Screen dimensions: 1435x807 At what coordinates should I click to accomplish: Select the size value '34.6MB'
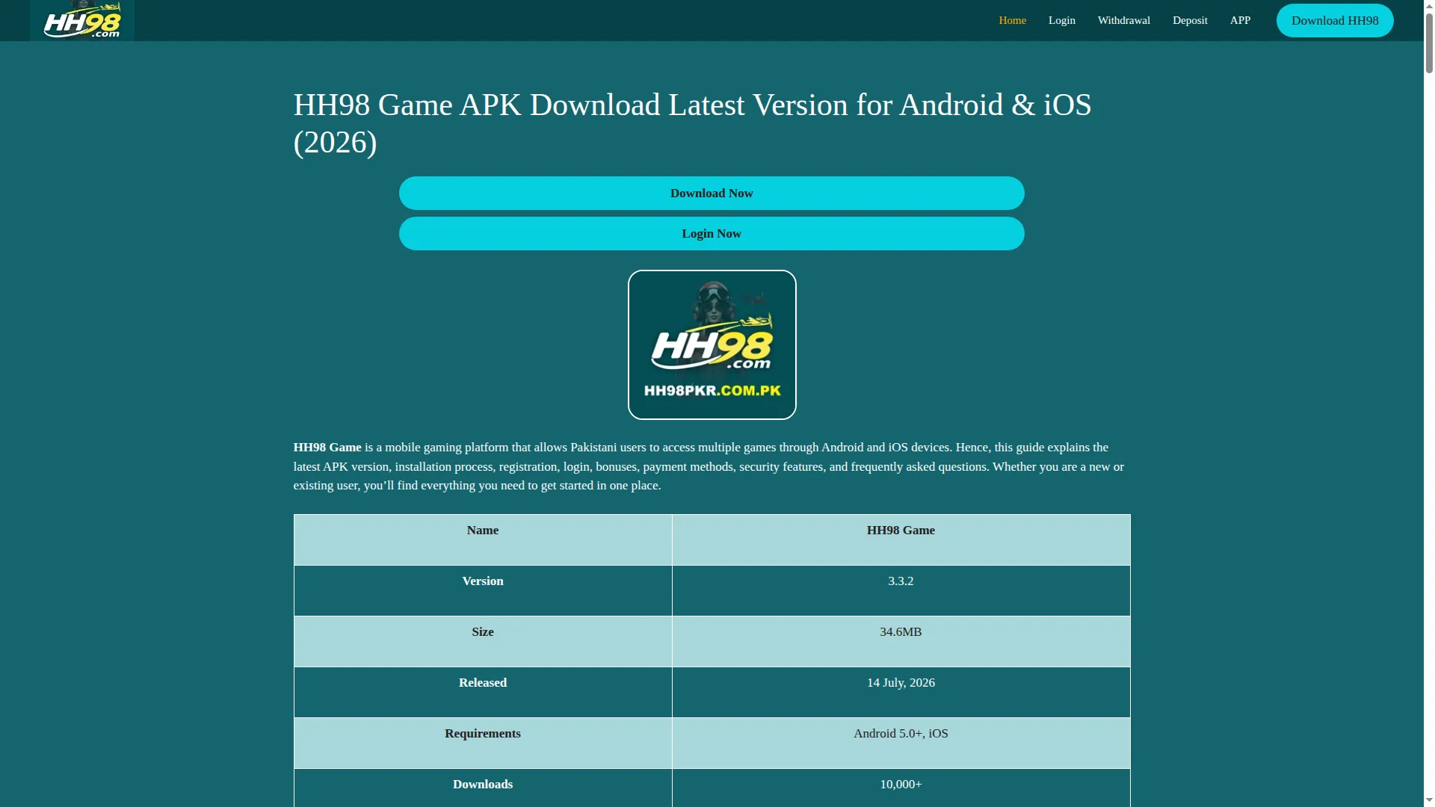(x=901, y=631)
